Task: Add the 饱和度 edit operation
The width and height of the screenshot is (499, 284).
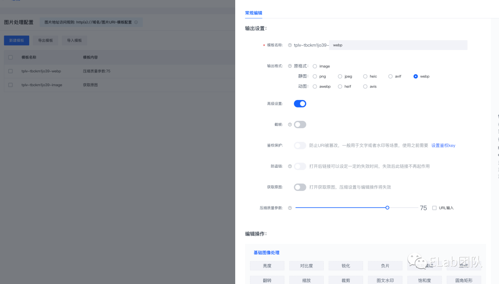Action: point(425,280)
